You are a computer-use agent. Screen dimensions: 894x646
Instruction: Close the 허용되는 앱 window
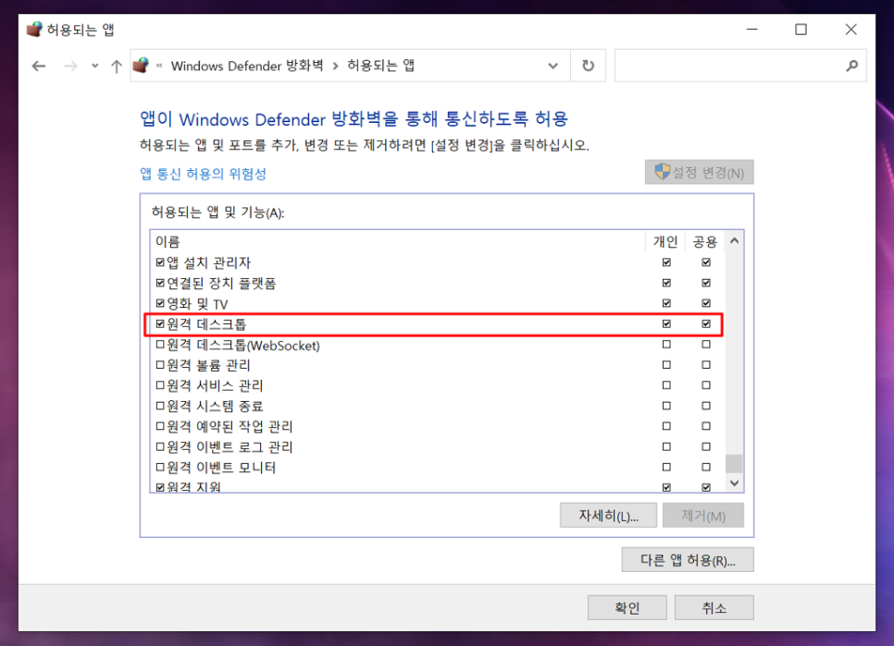(x=851, y=29)
